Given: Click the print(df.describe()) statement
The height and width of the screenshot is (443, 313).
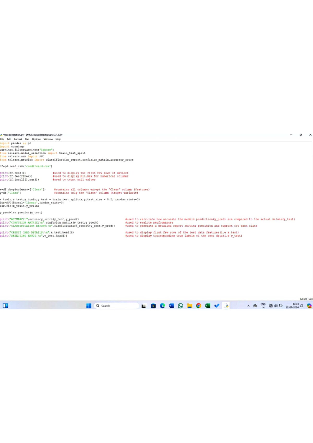Looking at the screenshot, I should pos(16,176).
